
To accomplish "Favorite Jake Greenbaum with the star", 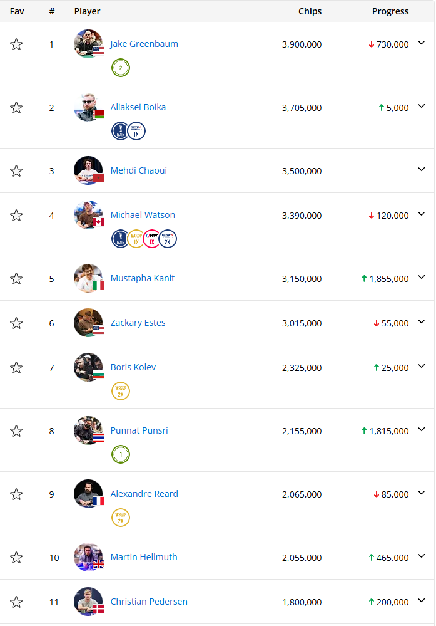I will coord(16,44).
